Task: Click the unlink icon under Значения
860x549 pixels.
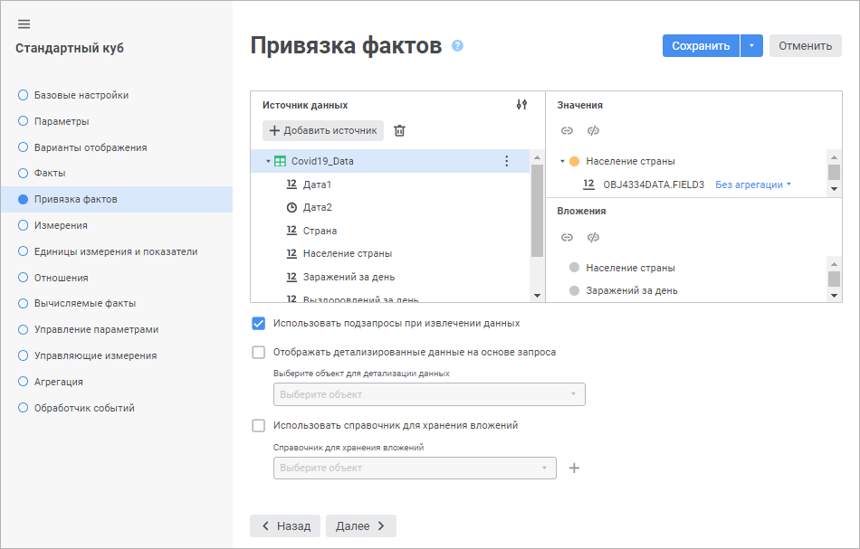Action: 594,130
